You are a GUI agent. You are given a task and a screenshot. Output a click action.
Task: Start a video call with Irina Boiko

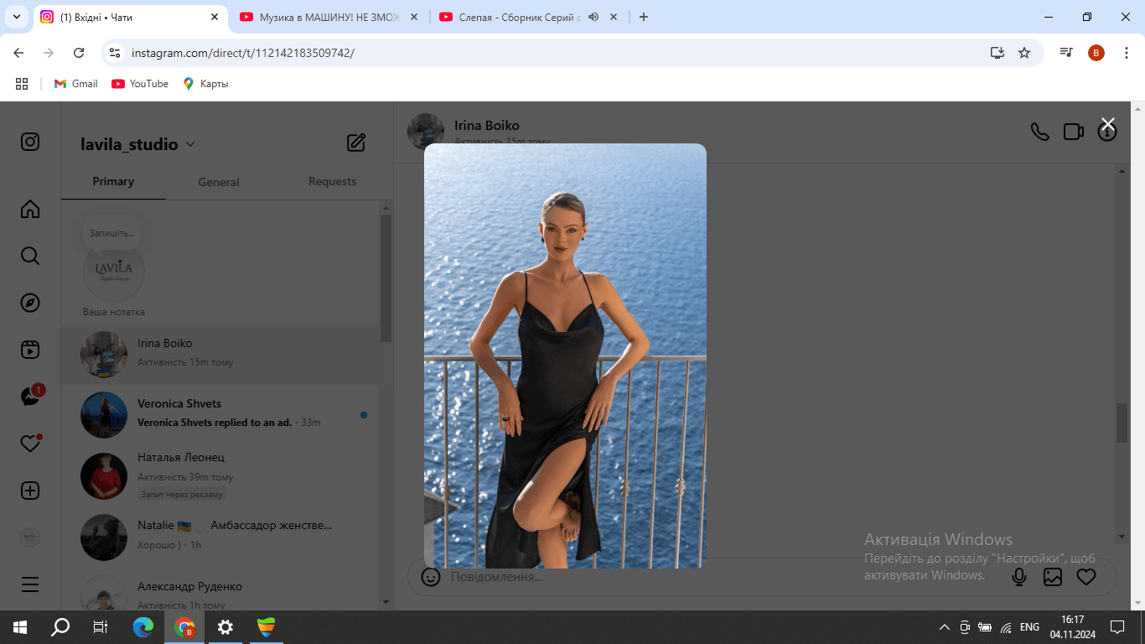point(1074,132)
